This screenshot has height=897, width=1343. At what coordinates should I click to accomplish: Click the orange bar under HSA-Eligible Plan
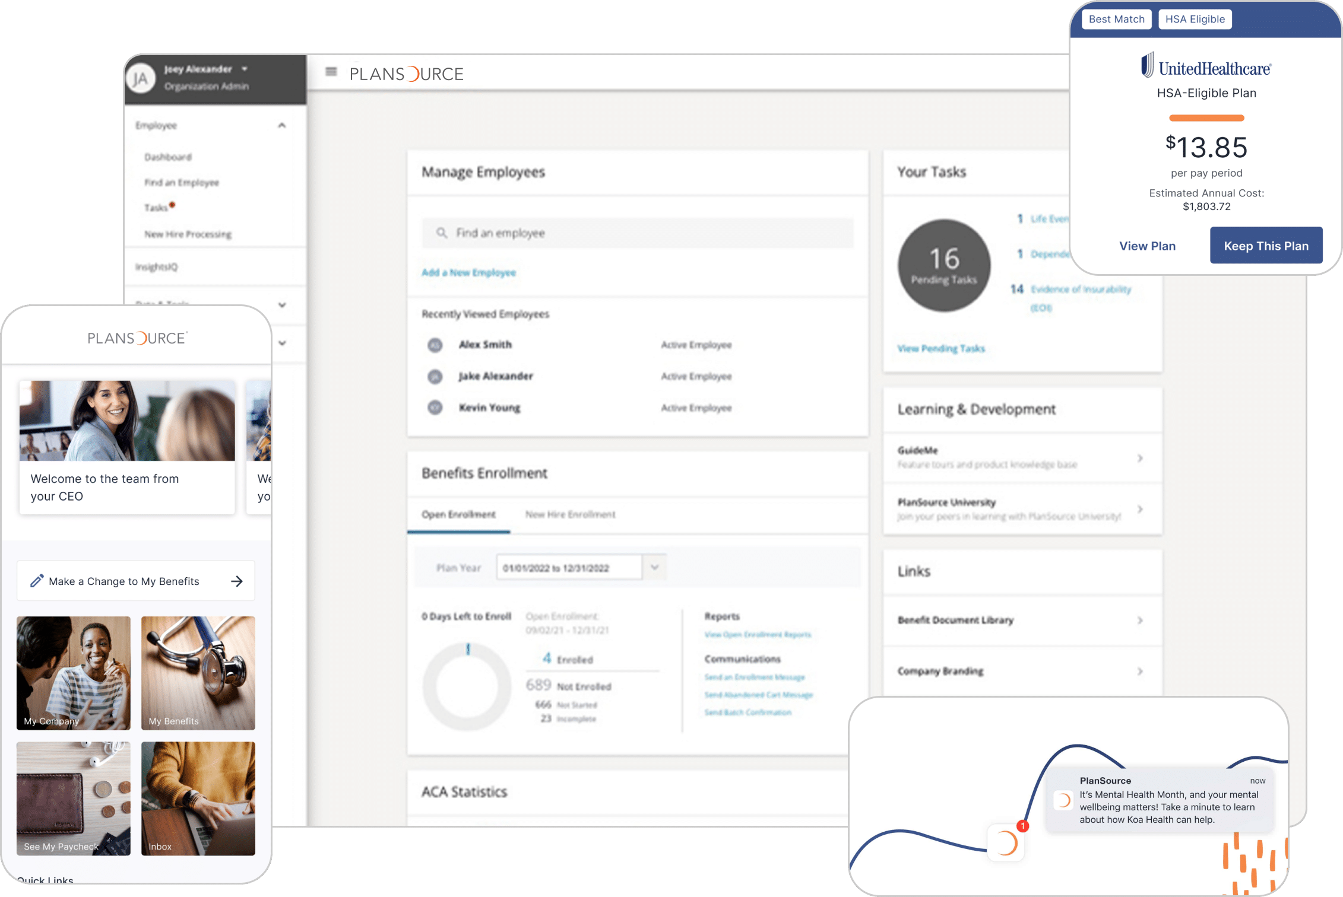[x=1206, y=118]
